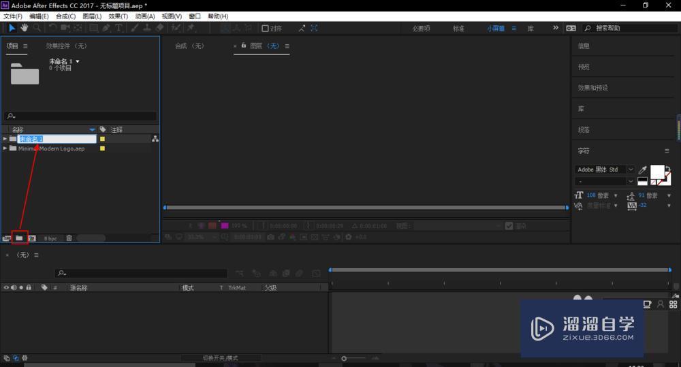Viewport: 681px width, 367px height.
Task: Switch to the 必要项 workspace
Action: point(422,28)
